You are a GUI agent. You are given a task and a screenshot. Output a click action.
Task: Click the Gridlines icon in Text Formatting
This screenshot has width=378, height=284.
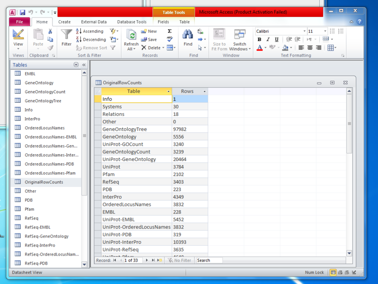(x=332, y=47)
